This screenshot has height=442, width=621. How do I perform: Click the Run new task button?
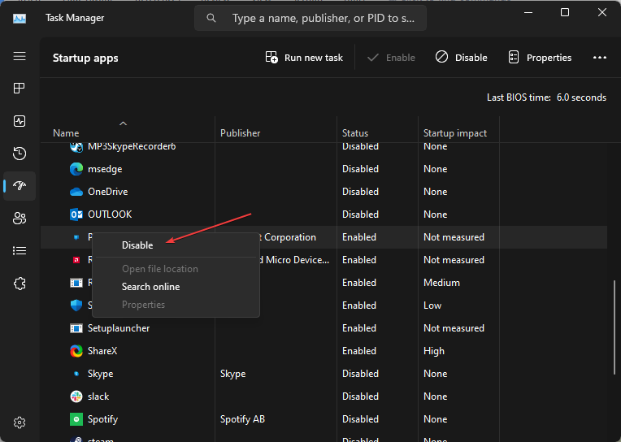click(304, 58)
